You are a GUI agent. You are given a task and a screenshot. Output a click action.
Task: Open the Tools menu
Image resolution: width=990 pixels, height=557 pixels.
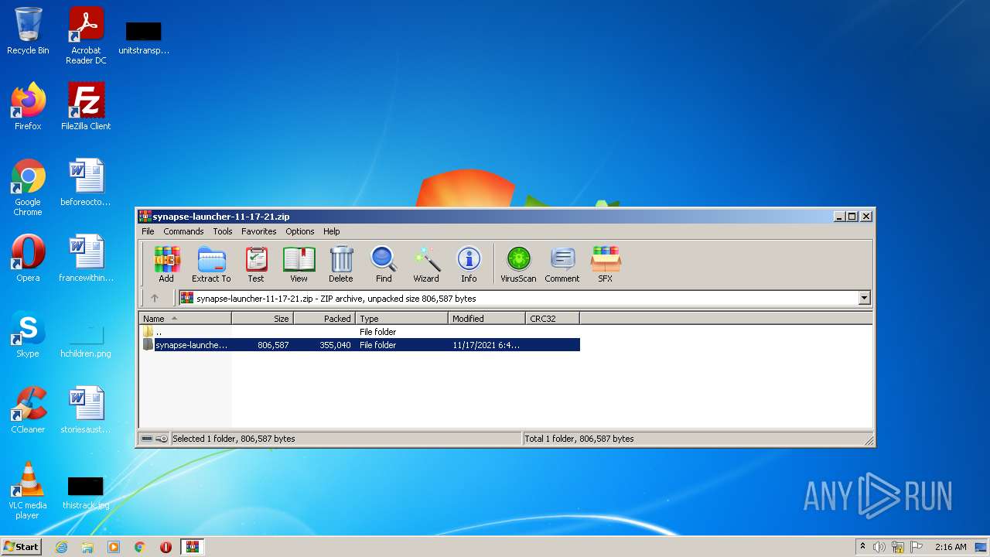(223, 231)
